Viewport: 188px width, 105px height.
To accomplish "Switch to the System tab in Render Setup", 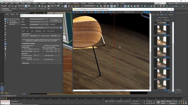I will [44, 31].
